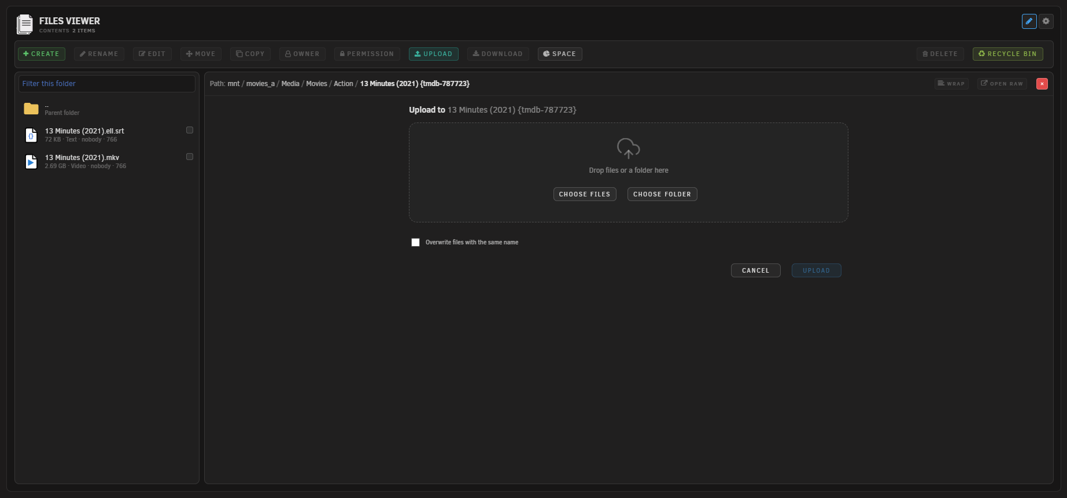
Task: Navigate to Movies in the path
Action: [x=316, y=84]
